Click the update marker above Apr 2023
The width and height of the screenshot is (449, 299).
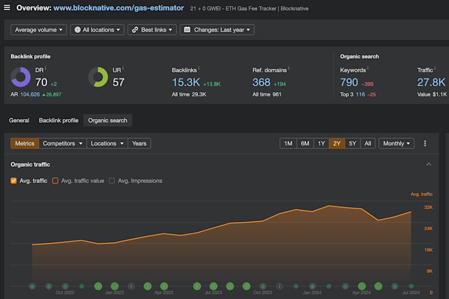tap(164, 286)
